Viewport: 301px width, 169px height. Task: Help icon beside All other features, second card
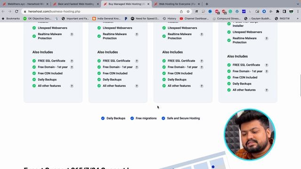[137, 86]
